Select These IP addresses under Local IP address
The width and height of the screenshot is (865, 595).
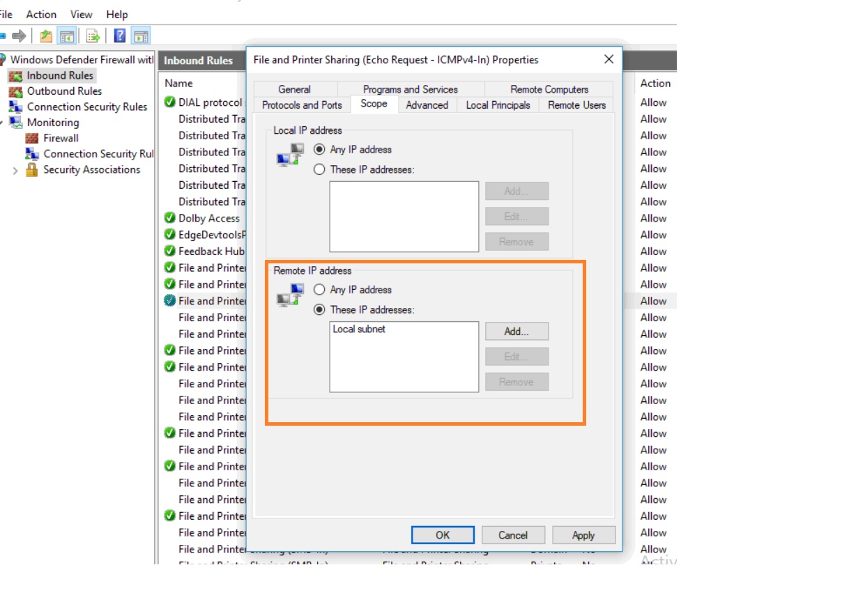(319, 169)
